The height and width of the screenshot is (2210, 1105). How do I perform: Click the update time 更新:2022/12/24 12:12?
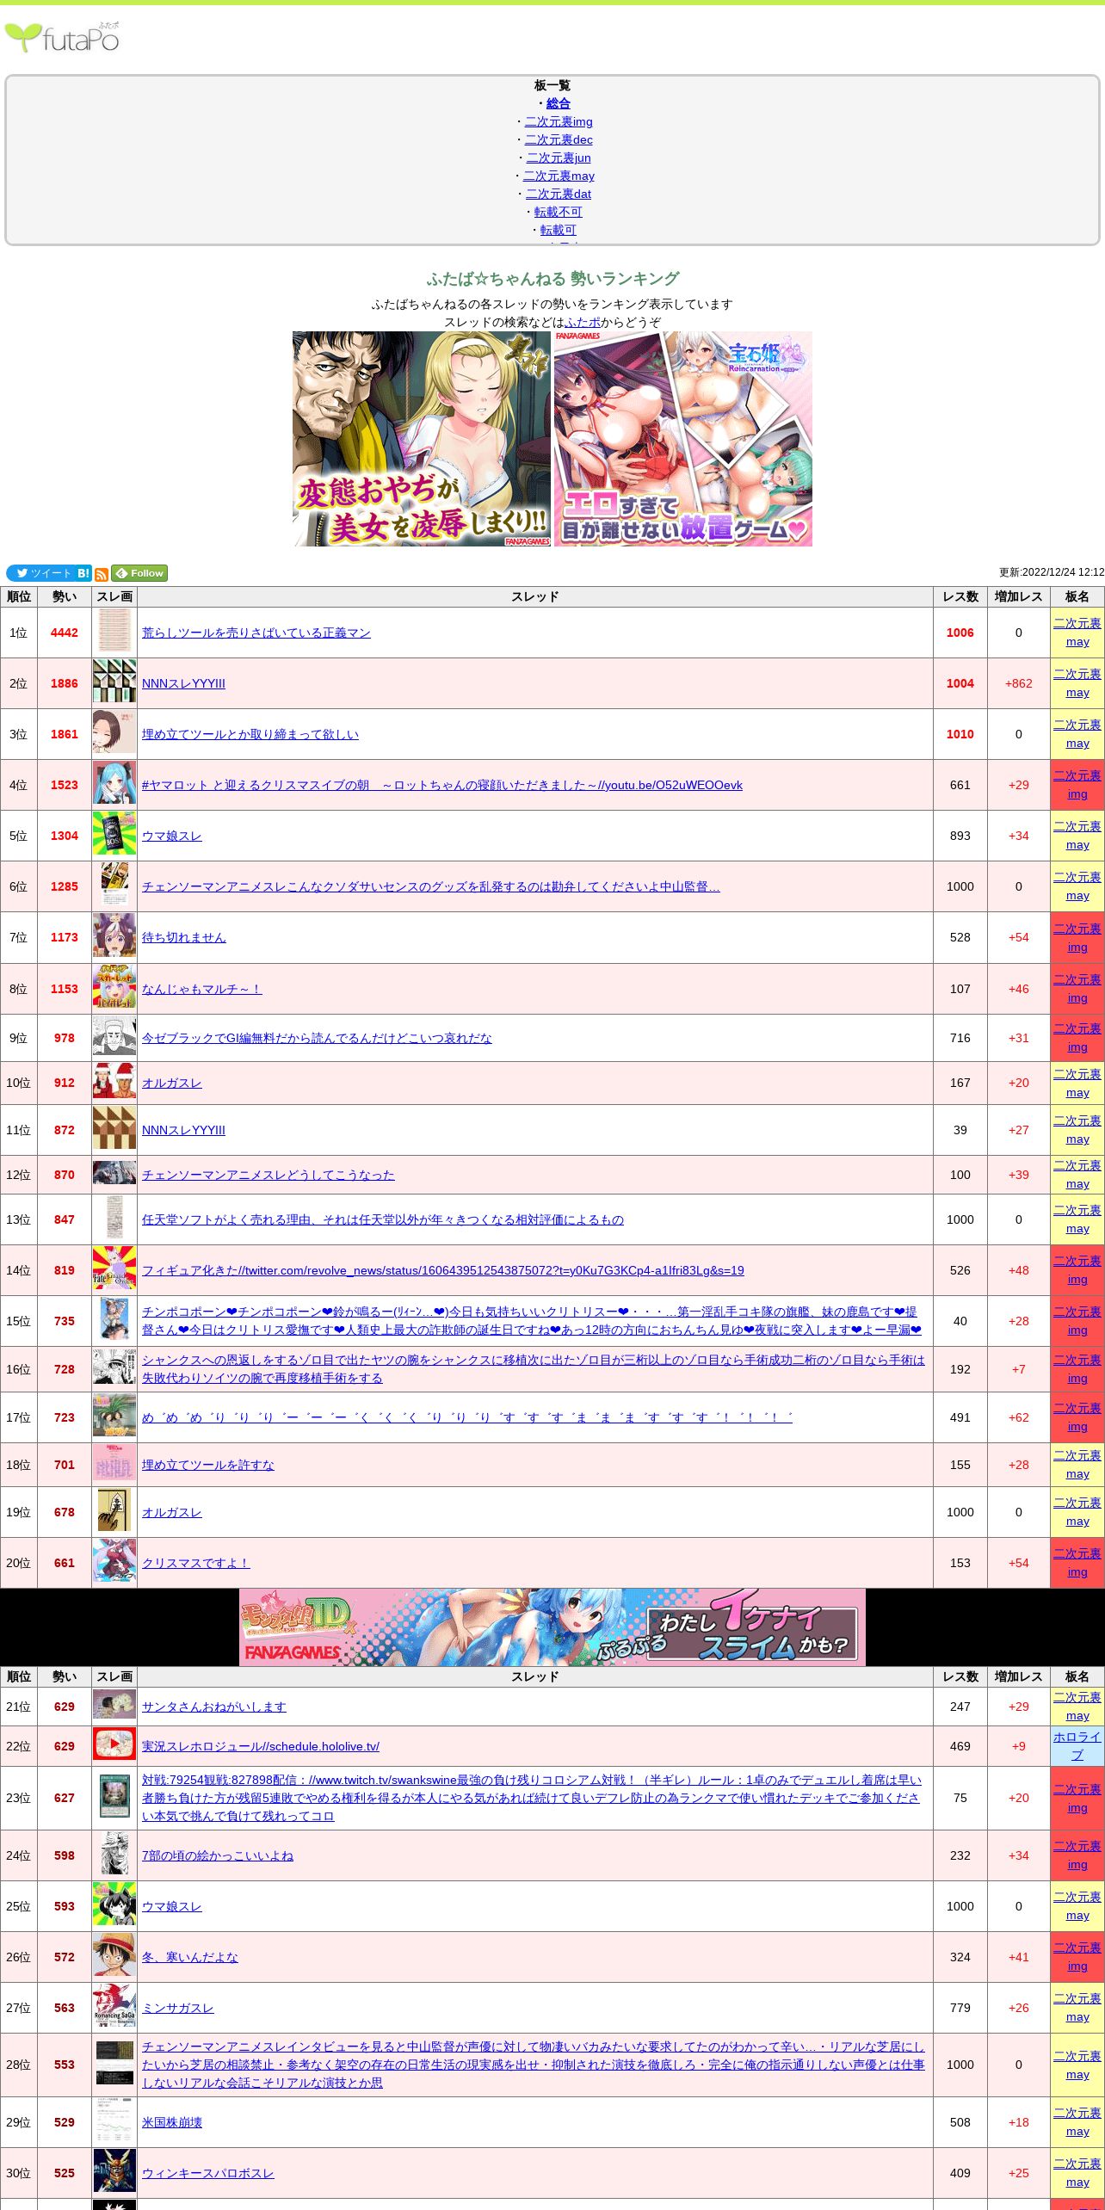point(1052,572)
